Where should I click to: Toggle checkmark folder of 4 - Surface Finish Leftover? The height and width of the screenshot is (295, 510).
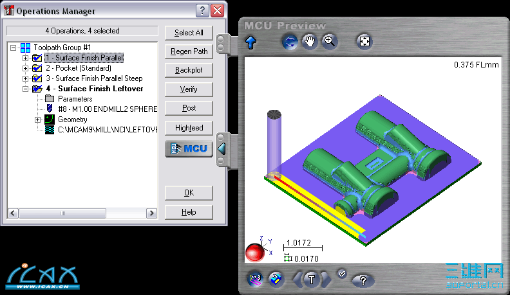[37, 89]
